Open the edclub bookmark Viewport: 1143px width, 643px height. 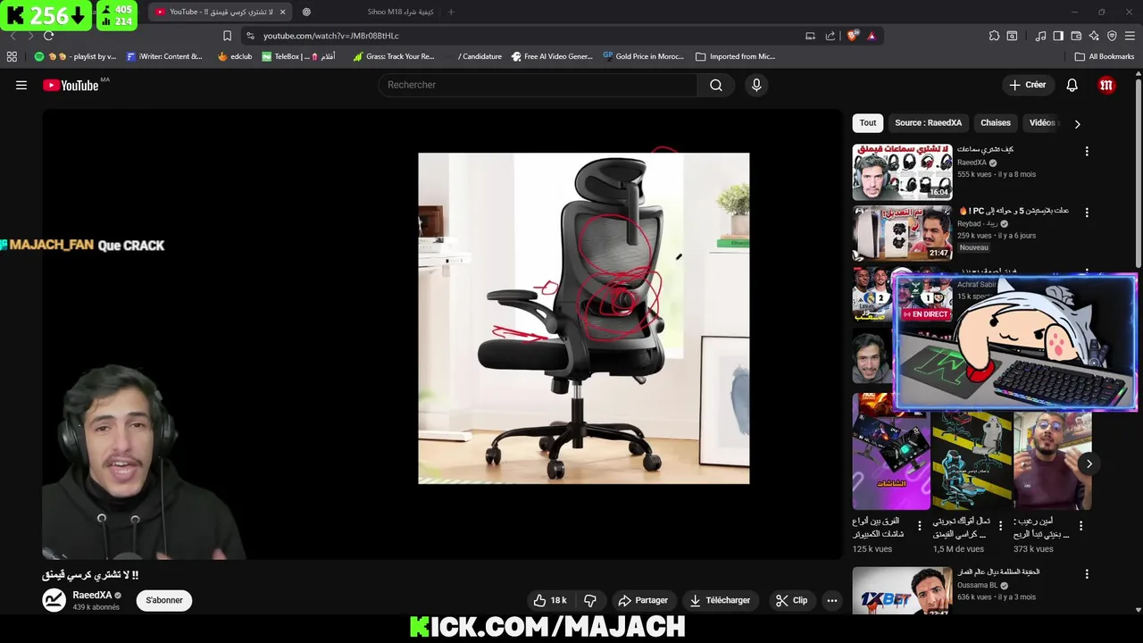point(235,56)
